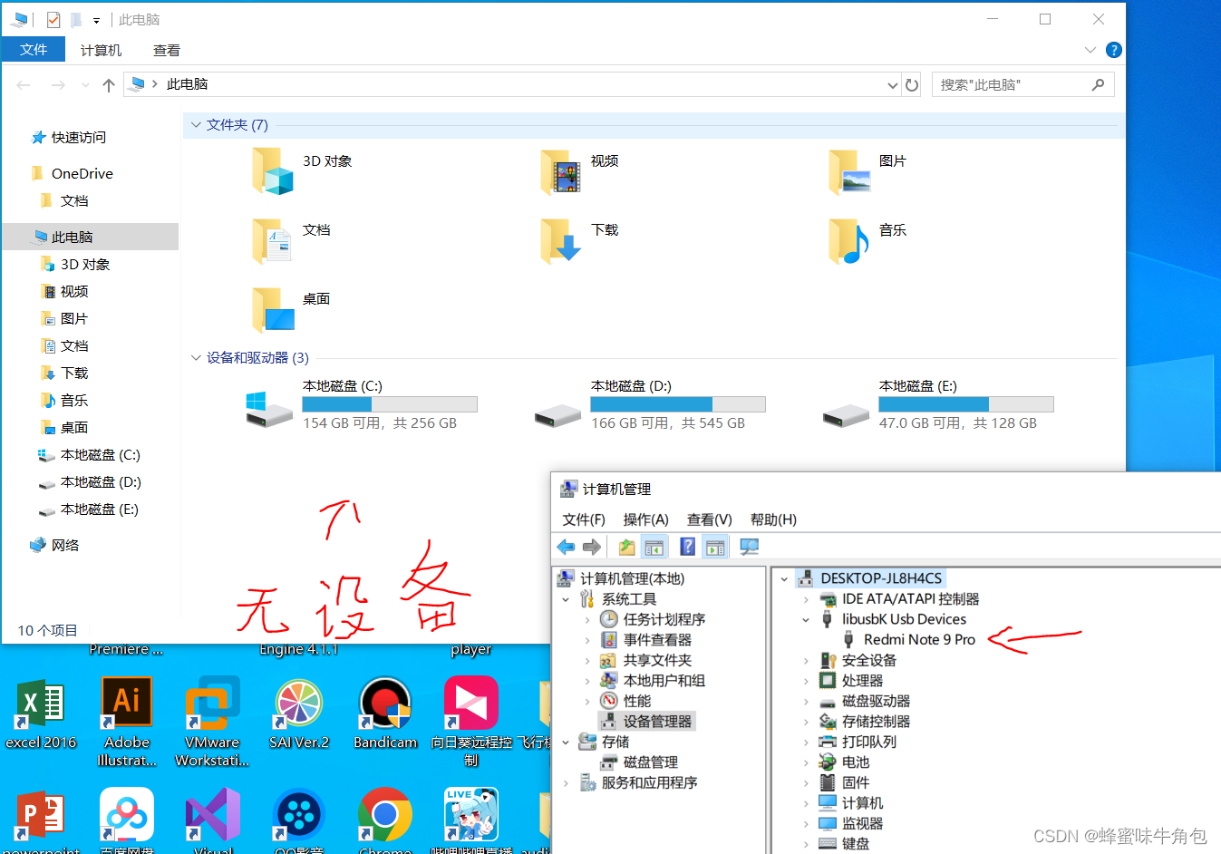Screen dimensions: 1221x854
Task: Click the Explorer back arrow
Action: click(24, 85)
